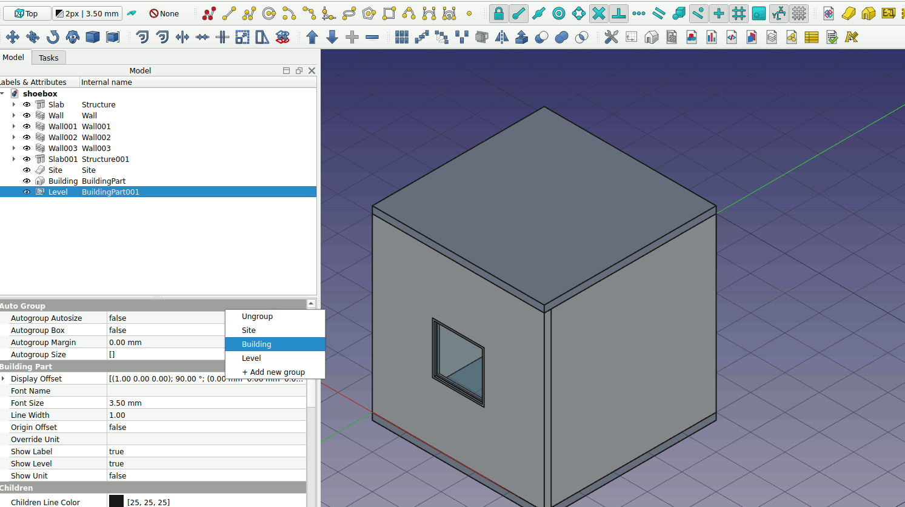Image resolution: width=905 pixels, height=507 pixels.
Task: Select the Draft Circle tool
Action: (x=269, y=13)
